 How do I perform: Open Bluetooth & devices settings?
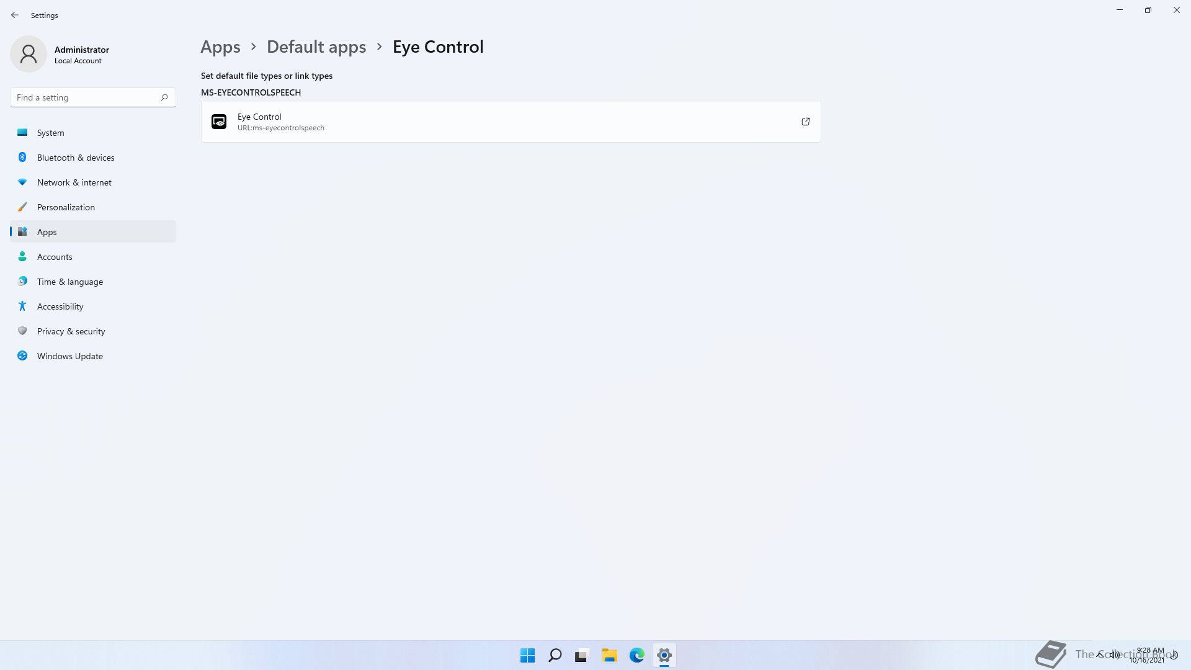93,158
